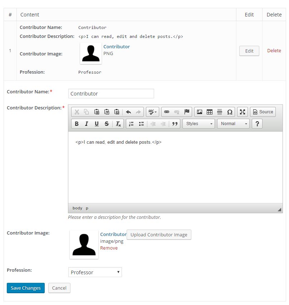Click the 'image/png' mime type text
This screenshot has width=289, height=305.
click(112, 241)
